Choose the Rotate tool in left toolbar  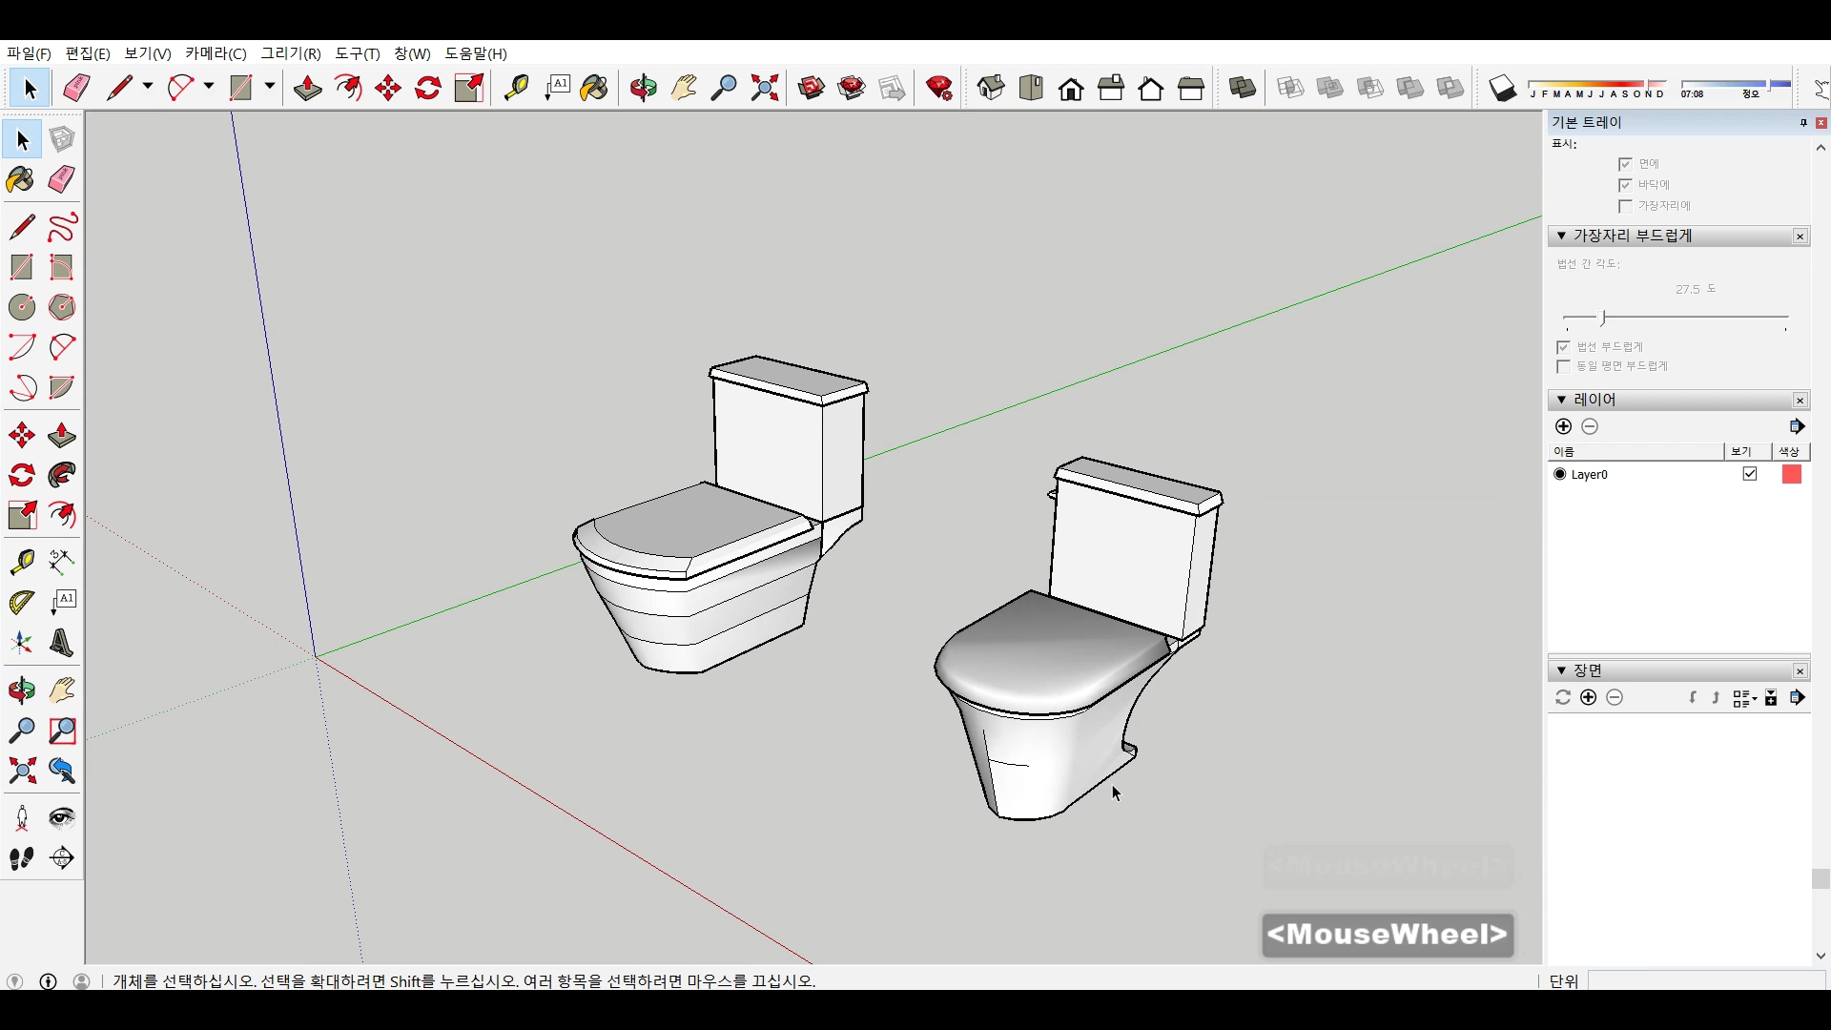tap(21, 475)
